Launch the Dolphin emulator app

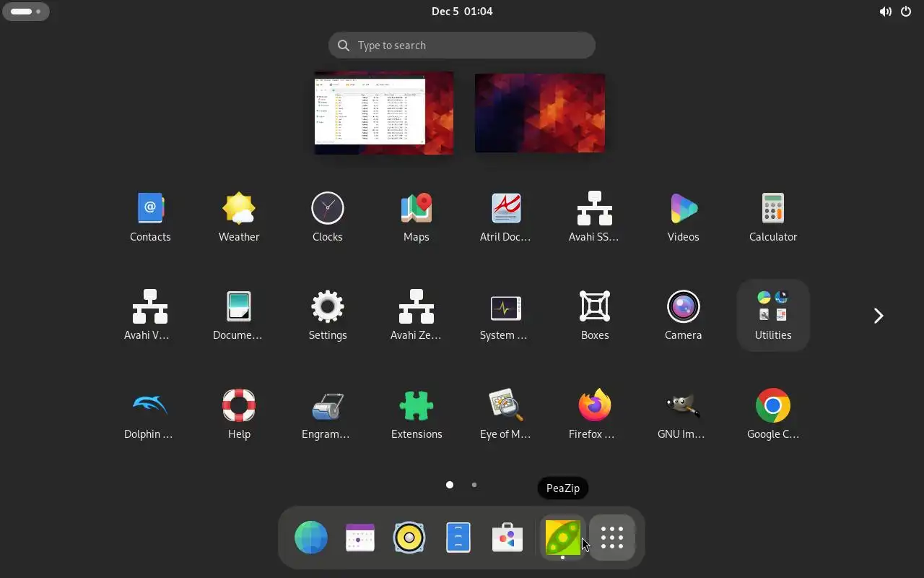click(150, 414)
